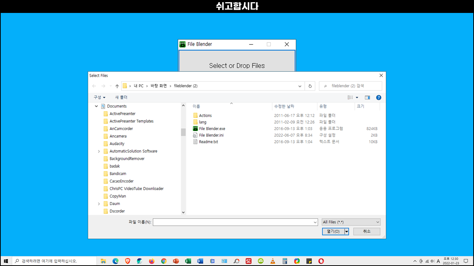Screen dimensions: 474x266
Task: Open the 열기(O) split button arrow
Action: point(347,232)
